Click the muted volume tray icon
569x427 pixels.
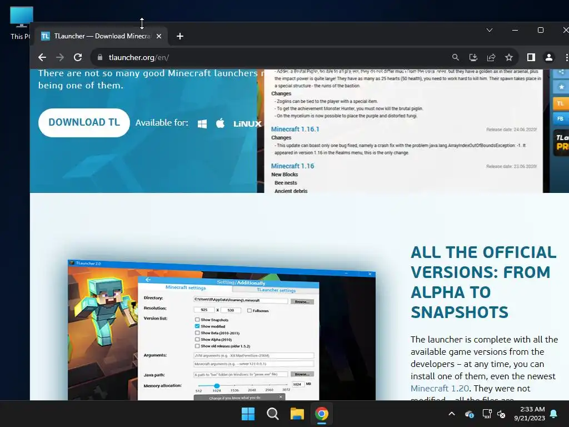[x=502, y=414]
